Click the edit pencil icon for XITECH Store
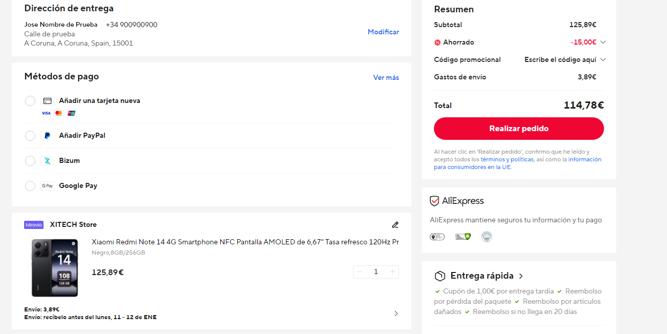 click(395, 225)
